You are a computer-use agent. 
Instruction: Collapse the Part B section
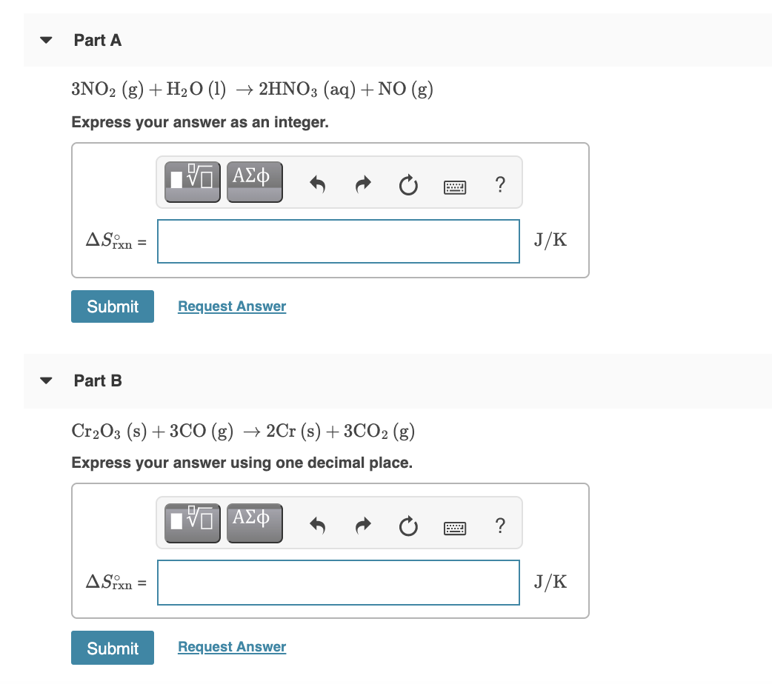coord(46,380)
